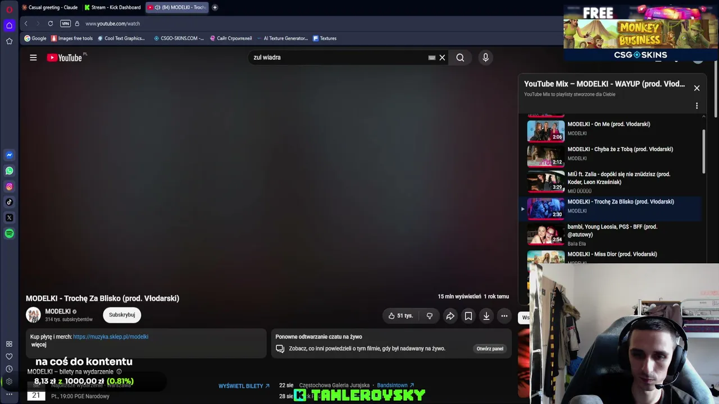Open the WYŚWIETL BILETY tickets link
The width and height of the screenshot is (719, 404).
[x=244, y=386]
